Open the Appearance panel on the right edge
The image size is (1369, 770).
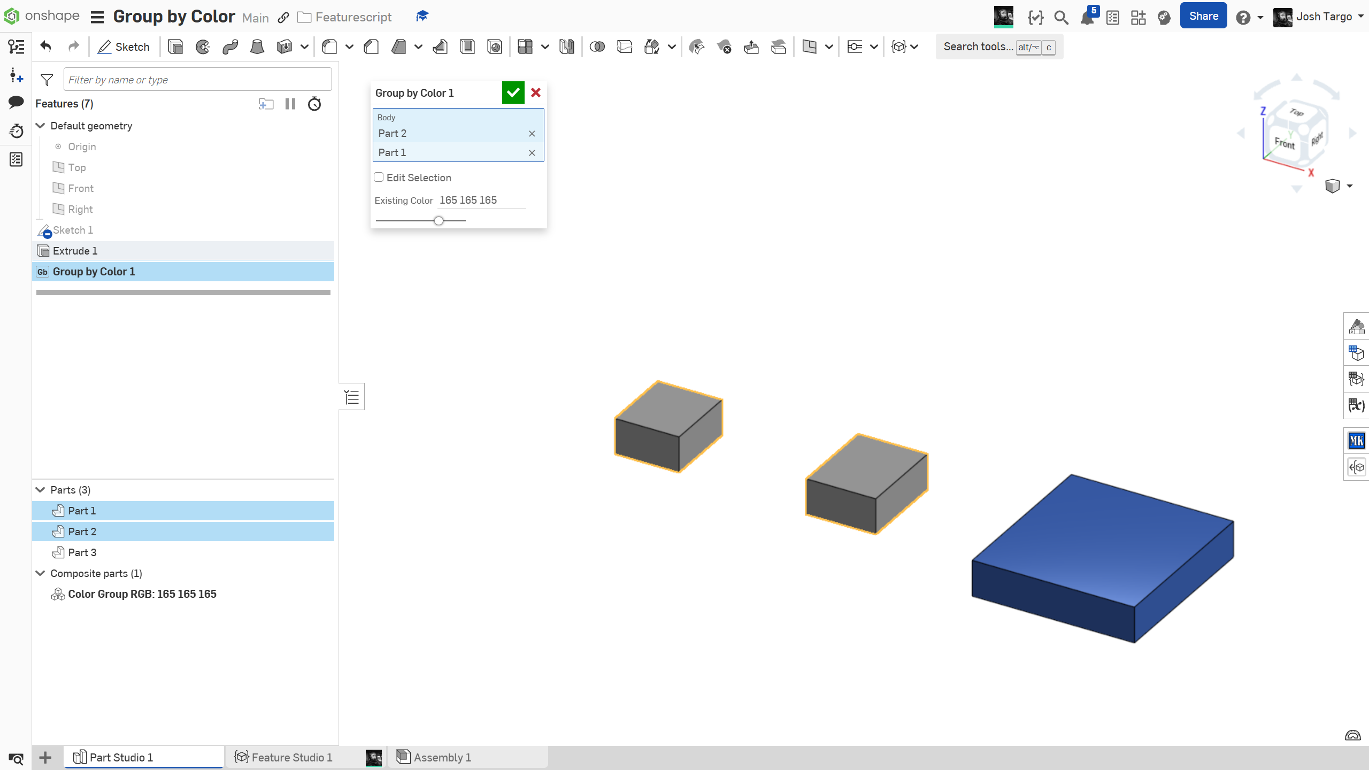click(1357, 326)
